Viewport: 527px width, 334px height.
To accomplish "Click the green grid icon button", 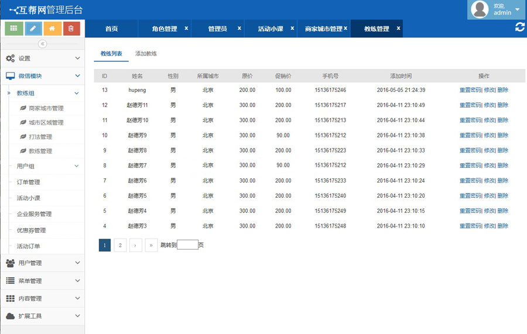I will coord(14,28).
